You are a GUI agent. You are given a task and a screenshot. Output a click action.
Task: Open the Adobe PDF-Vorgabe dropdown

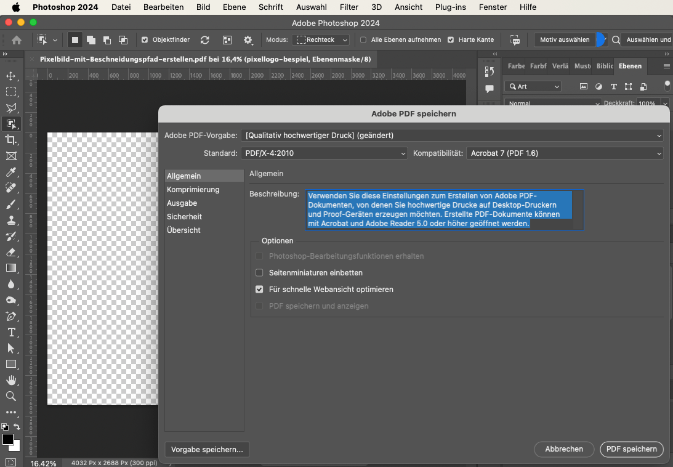(x=453, y=136)
